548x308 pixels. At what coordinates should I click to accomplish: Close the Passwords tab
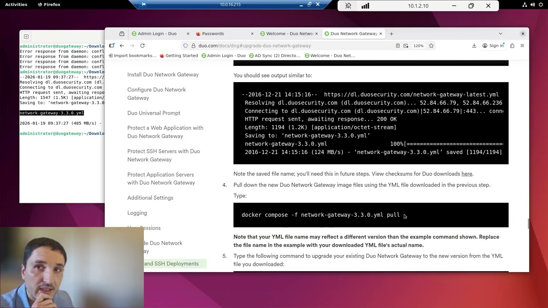tap(252, 34)
